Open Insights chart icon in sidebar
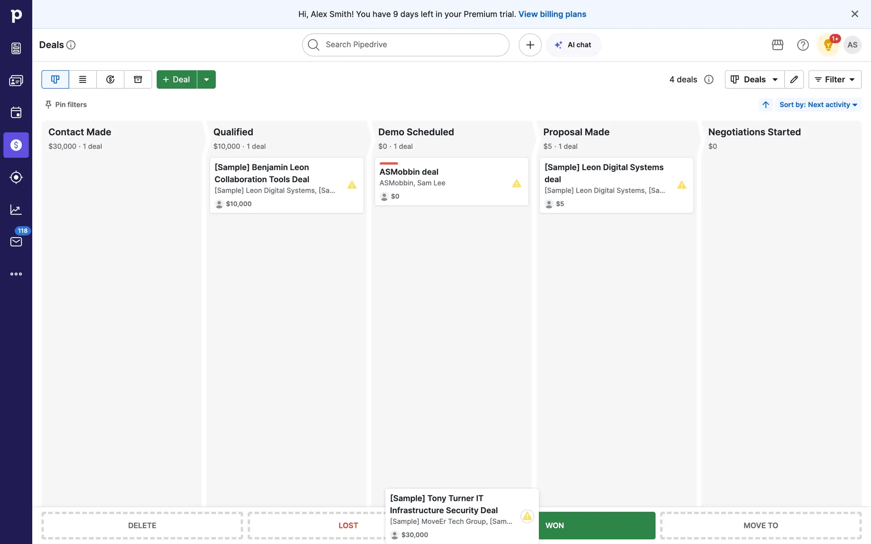 pos(16,209)
